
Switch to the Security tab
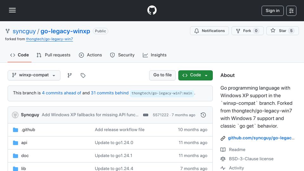point(122,55)
